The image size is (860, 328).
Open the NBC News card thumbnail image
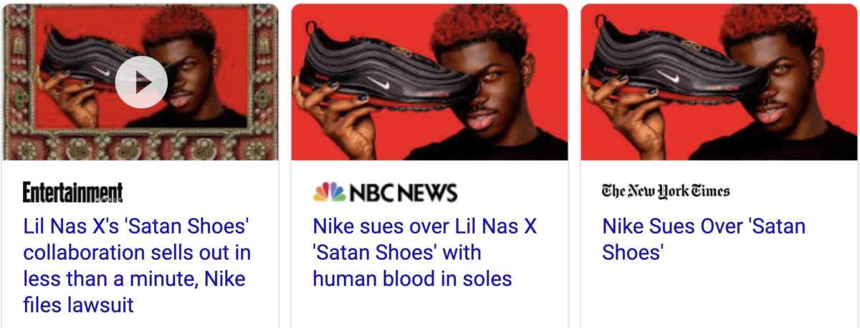click(429, 82)
